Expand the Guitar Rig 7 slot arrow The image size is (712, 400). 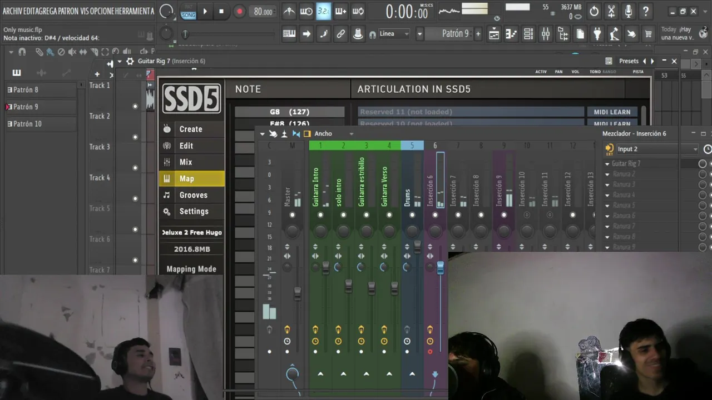tap(607, 164)
